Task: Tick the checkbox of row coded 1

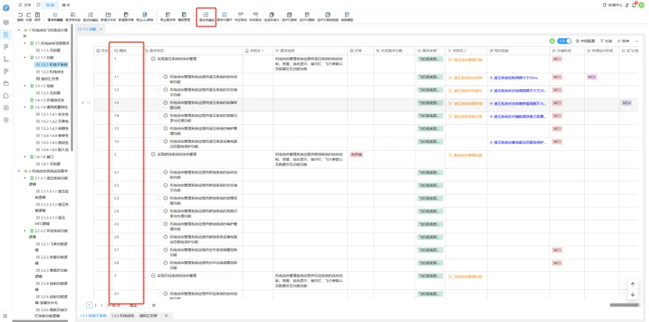Action: coord(147,59)
